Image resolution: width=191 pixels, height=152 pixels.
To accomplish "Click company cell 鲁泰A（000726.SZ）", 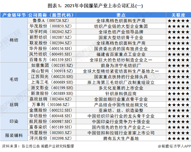I will (52, 20).
